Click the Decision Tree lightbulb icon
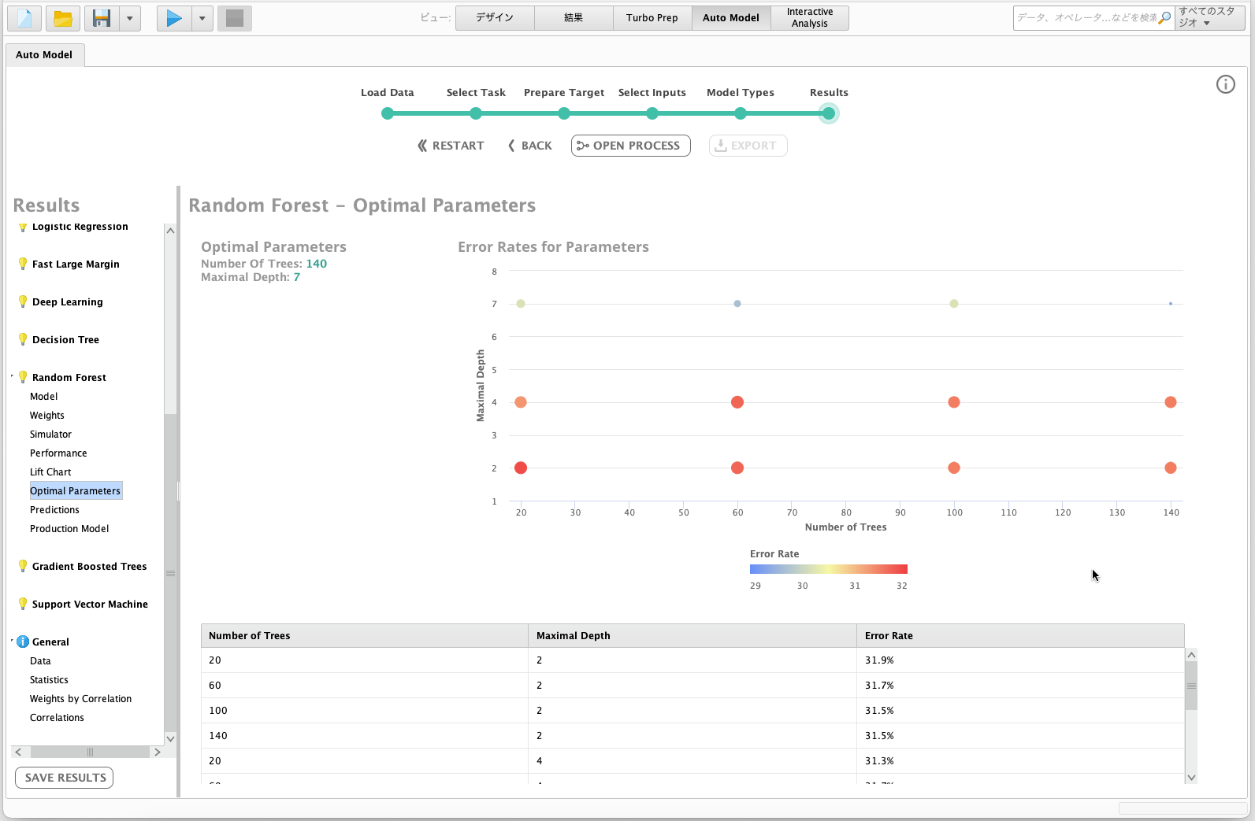The height and width of the screenshot is (821, 1255). pos(23,339)
